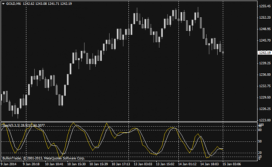The image size is (272, 167).
Task: Click the 1226.25 price axis label
Action: (x=265, y=109)
